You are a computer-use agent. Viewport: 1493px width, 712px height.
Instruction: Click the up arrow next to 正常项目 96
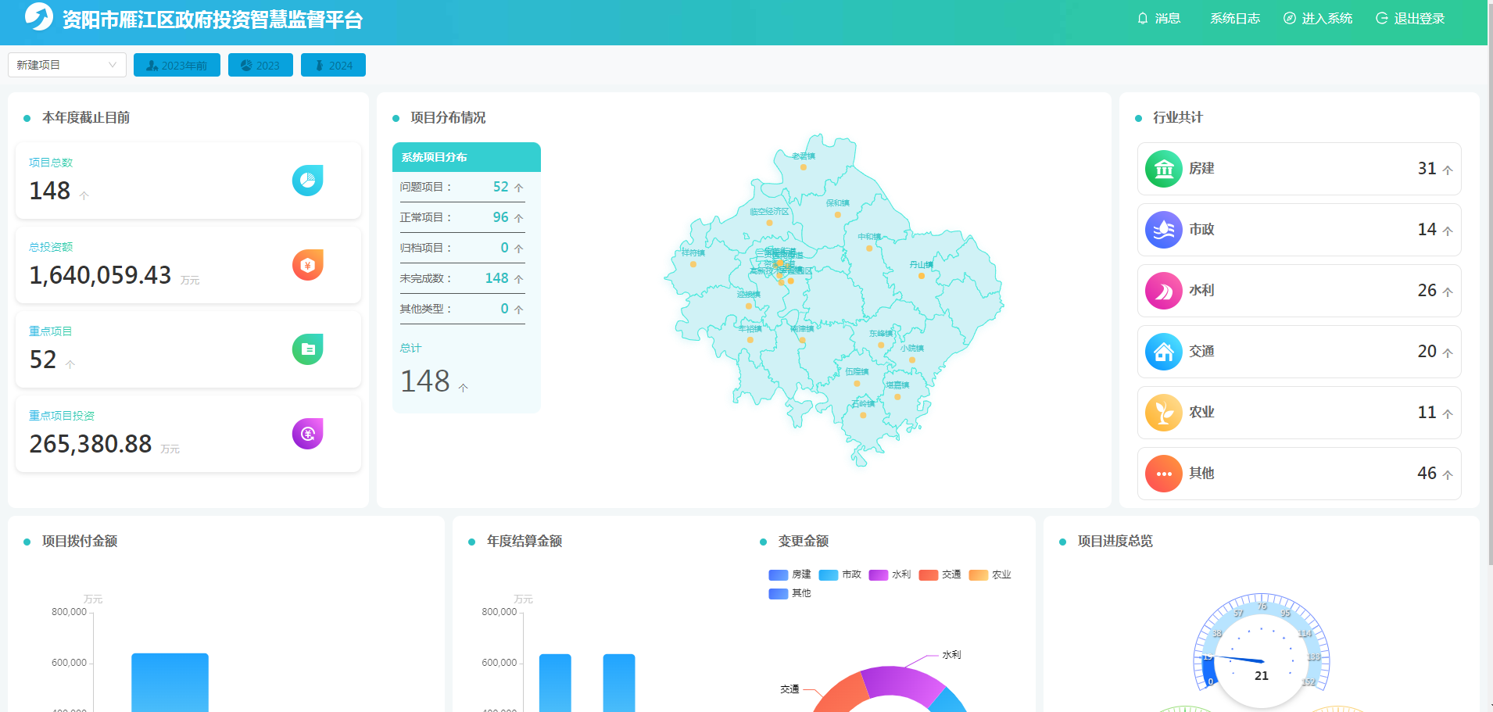pos(518,218)
